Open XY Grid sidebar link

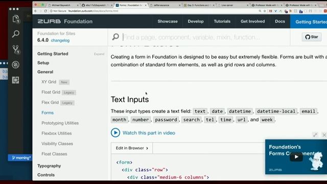pos(49,82)
